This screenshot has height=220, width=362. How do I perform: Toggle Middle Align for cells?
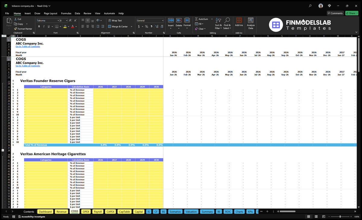tap(87, 21)
